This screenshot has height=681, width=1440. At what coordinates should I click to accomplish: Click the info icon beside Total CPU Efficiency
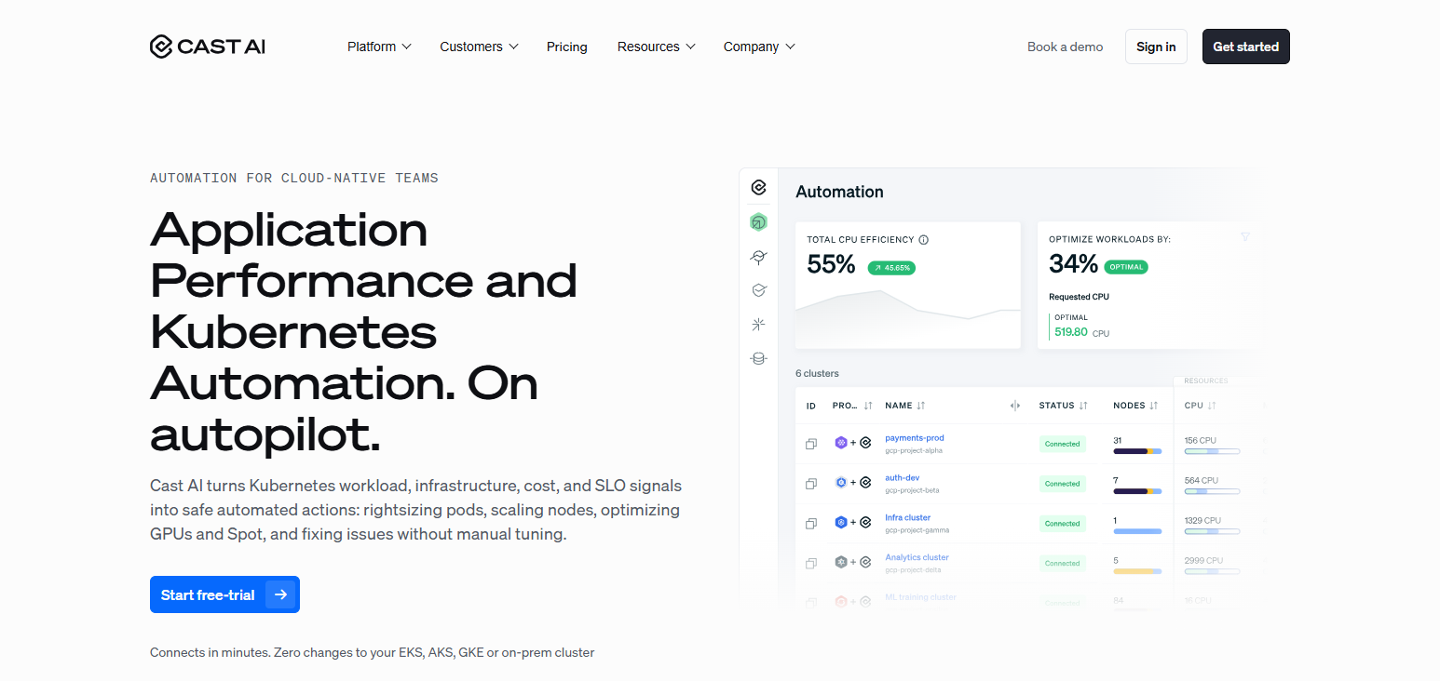click(924, 239)
